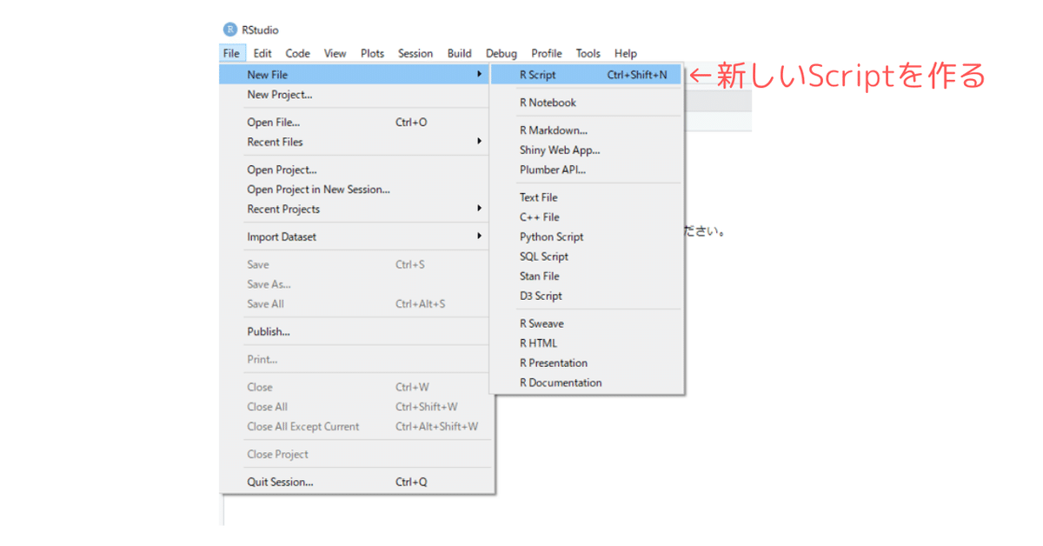The width and height of the screenshot is (1043, 546).
Task: Open the Help menu
Action: point(625,53)
